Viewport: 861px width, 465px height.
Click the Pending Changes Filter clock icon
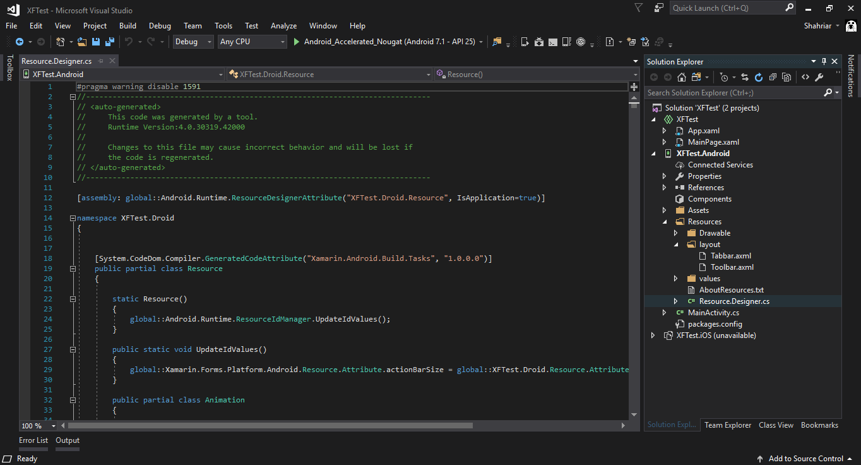tap(724, 77)
